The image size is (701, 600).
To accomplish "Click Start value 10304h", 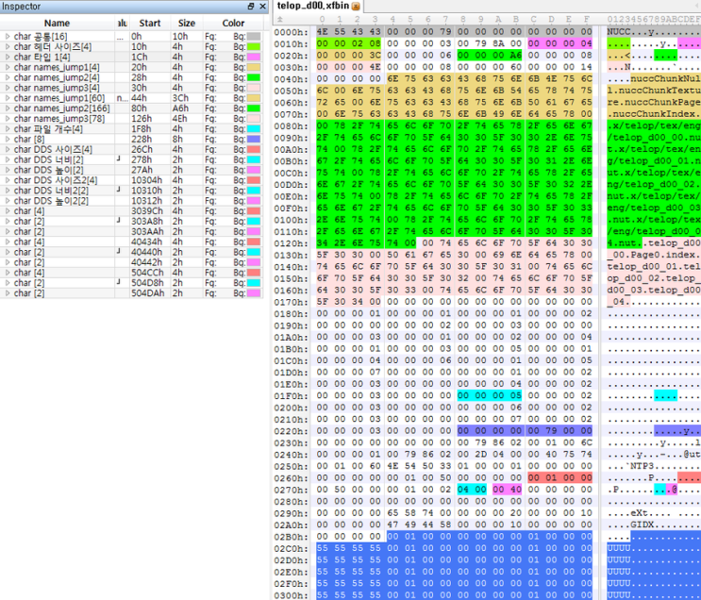I will point(146,180).
